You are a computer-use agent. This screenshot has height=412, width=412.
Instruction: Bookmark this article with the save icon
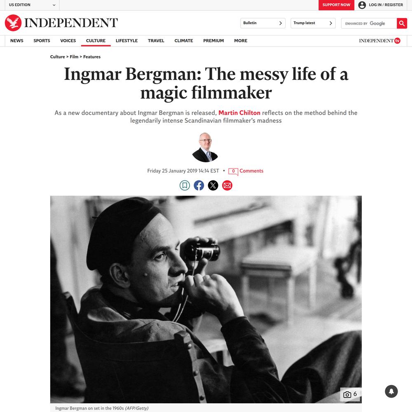pyautogui.click(x=185, y=185)
